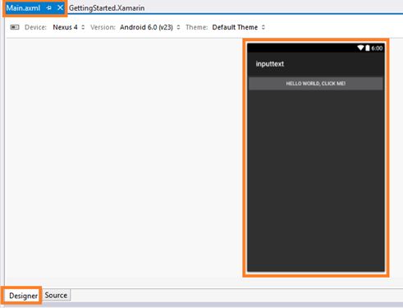The image size is (403, 308).
Task: Open the GettingStarted.Xamarin tab
Action: pyautogui.click(x=107, y=8)
